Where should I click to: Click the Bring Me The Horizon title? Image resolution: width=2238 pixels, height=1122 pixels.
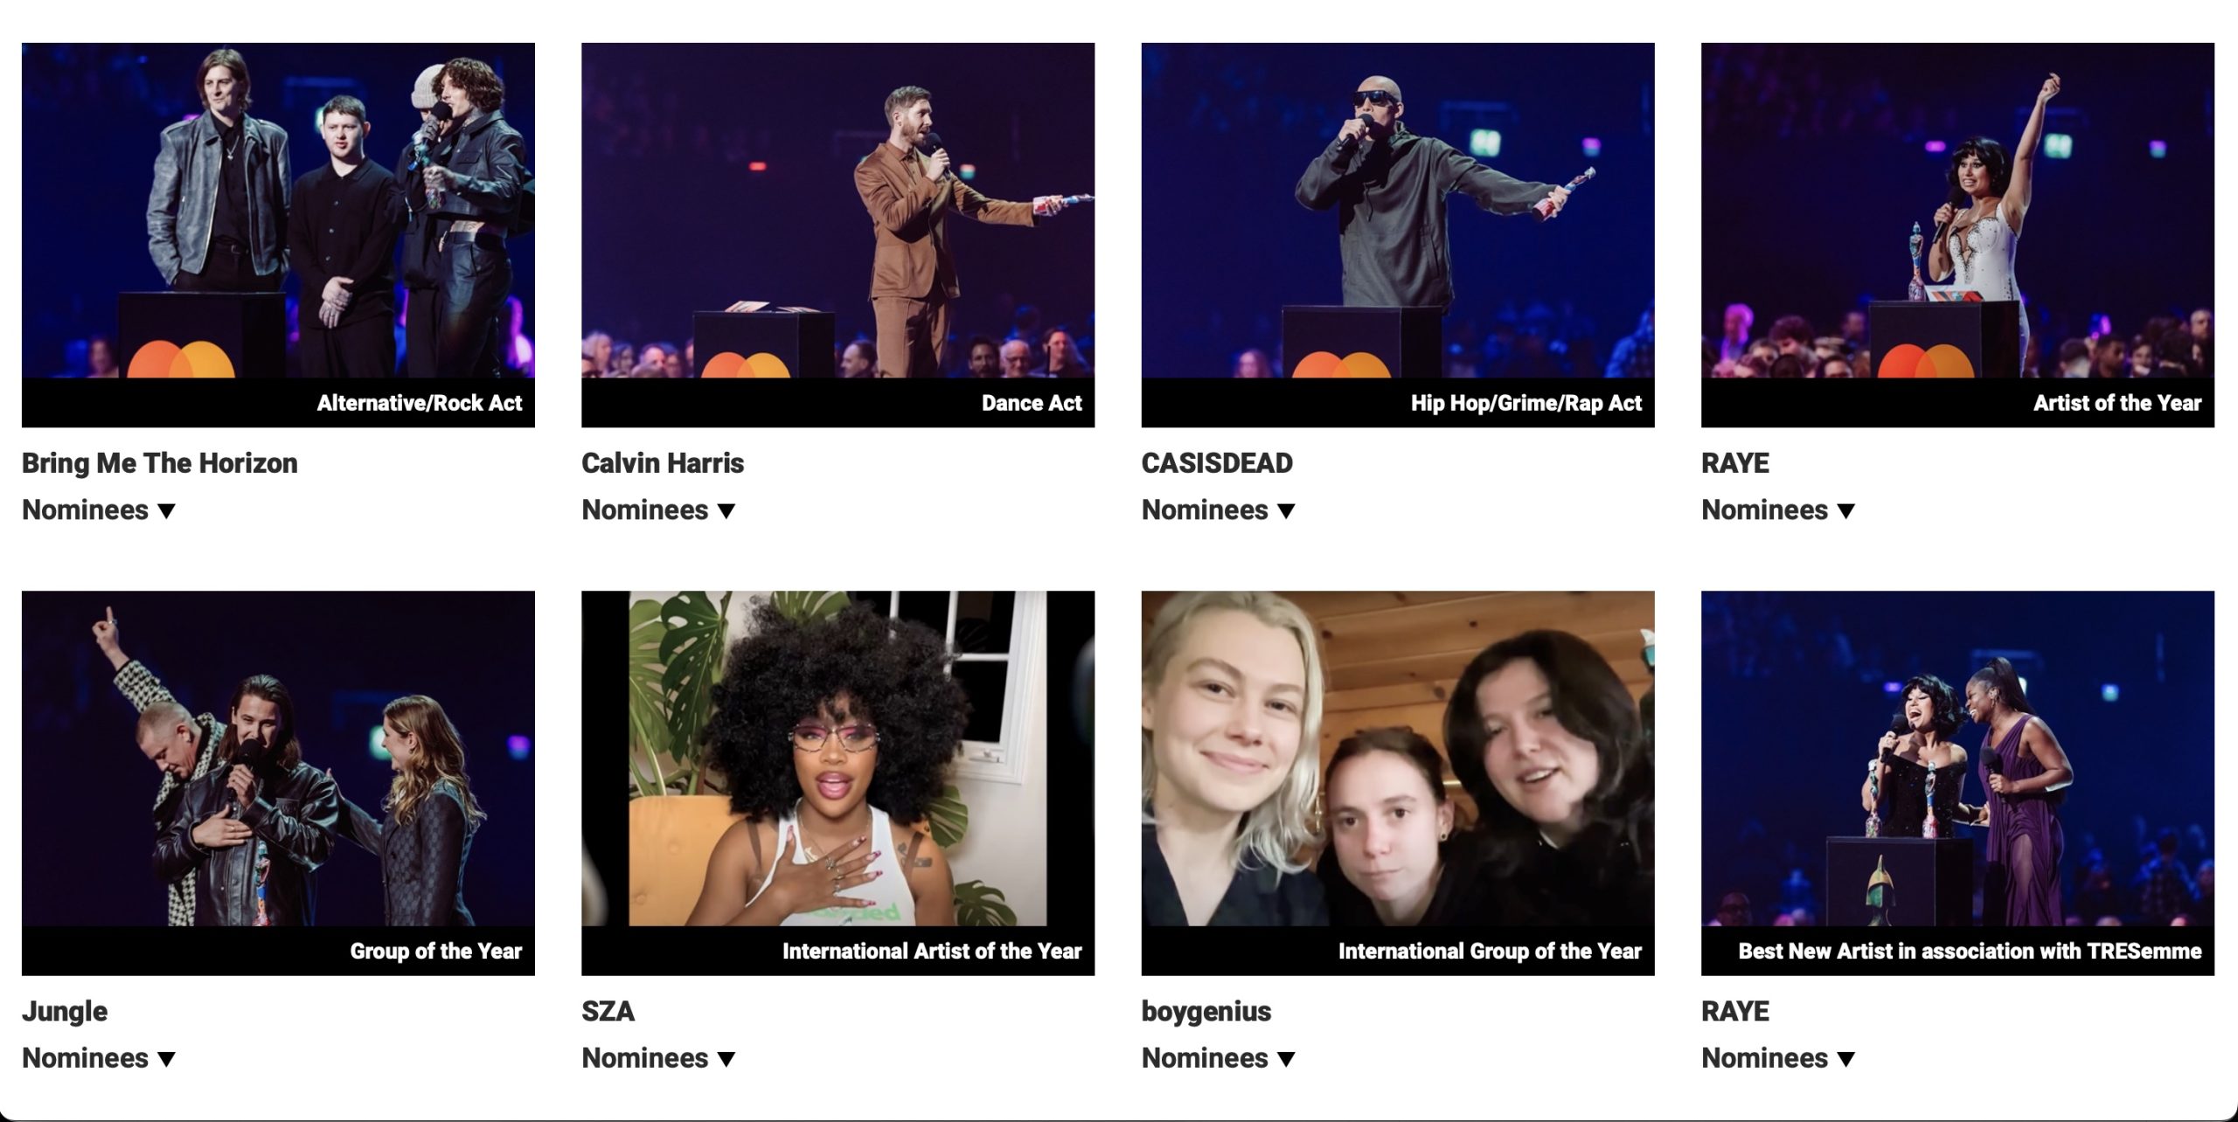[x=160, y=462]
